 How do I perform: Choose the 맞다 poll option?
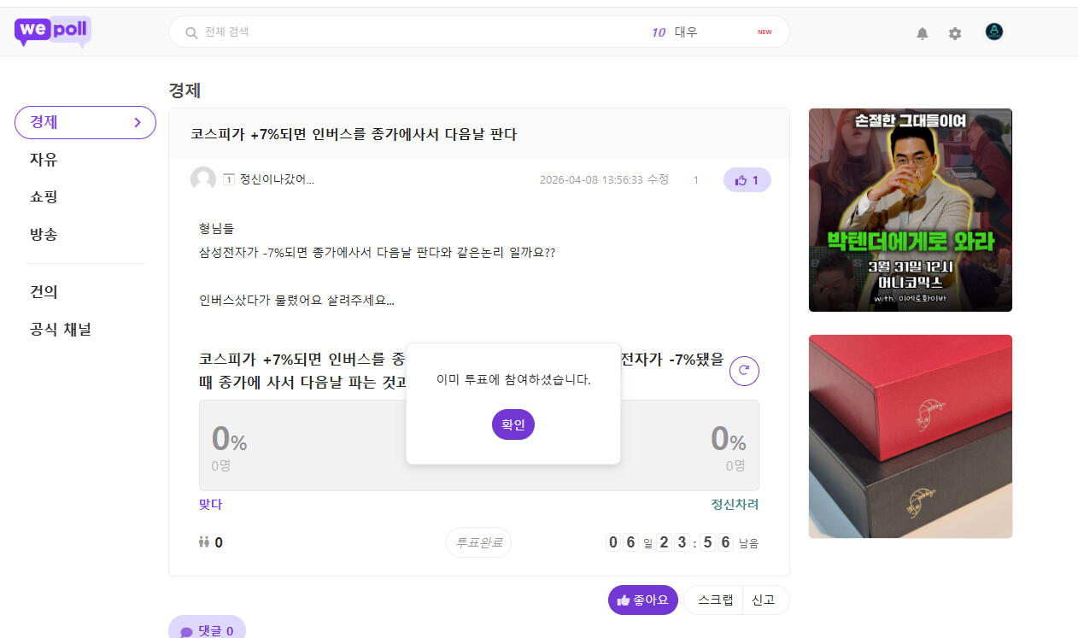(210, 504)
